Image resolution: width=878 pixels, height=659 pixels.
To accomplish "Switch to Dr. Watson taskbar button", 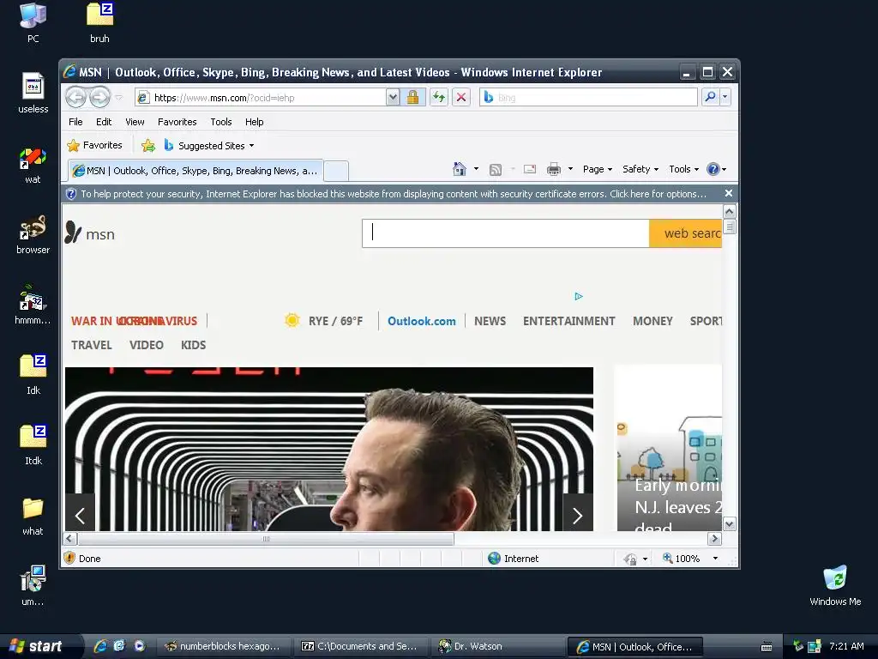I will click(x=498, y=647).
